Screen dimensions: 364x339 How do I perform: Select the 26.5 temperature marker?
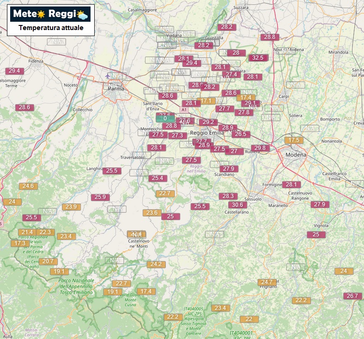241,134
